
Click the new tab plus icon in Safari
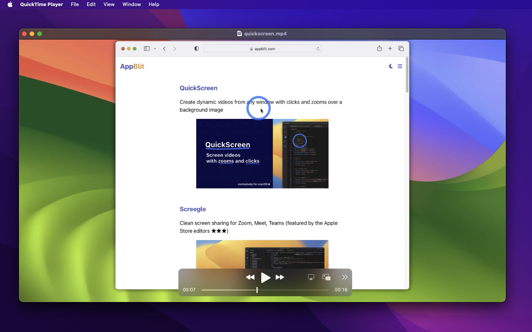pyautogui.click(x=390, y=49)
